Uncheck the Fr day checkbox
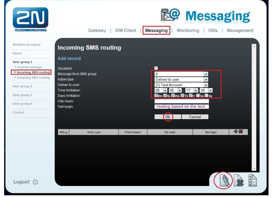This screenshot has height=197, width=273. coord(191,96)
